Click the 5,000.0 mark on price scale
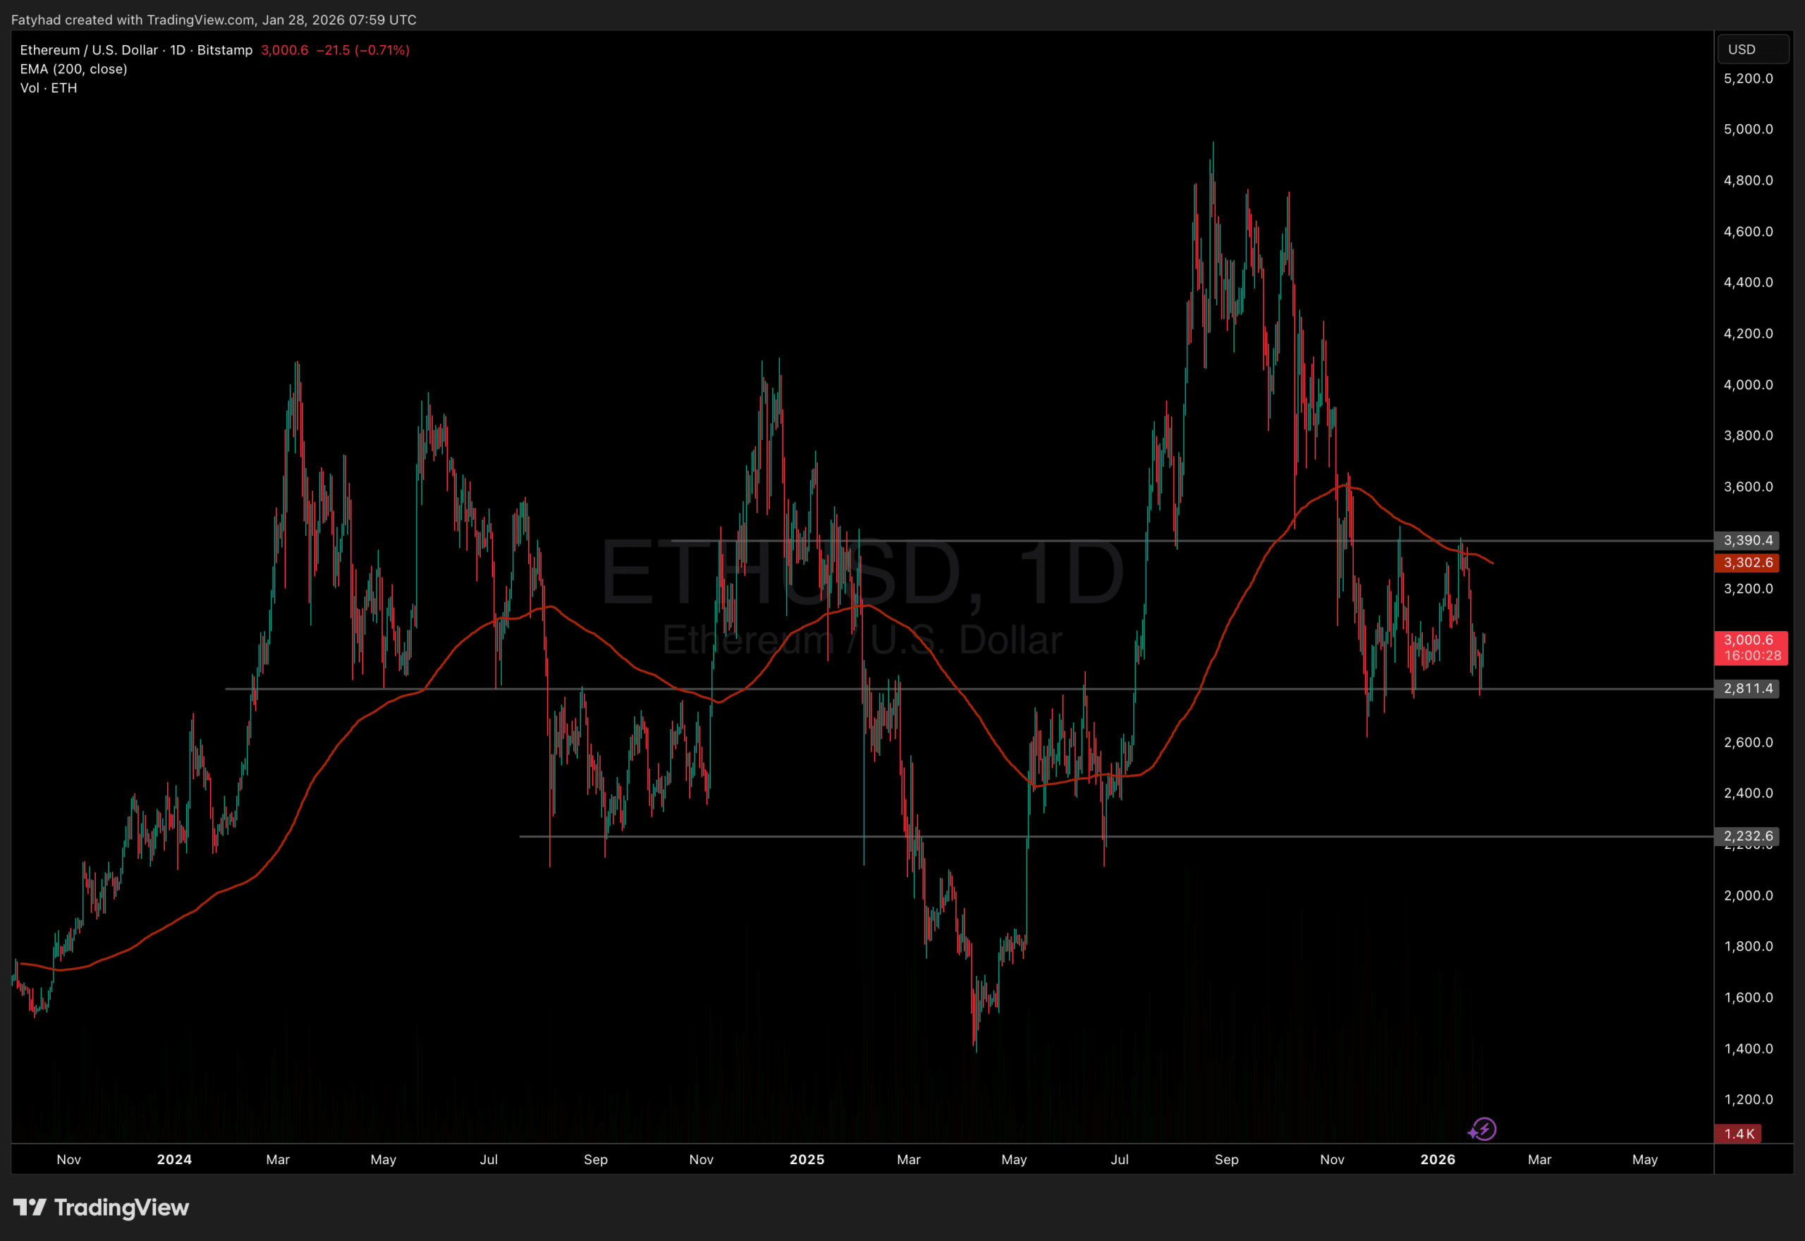Image resolution: width=1805 pixels, height=1241 pixels. tap(1749, 129)
